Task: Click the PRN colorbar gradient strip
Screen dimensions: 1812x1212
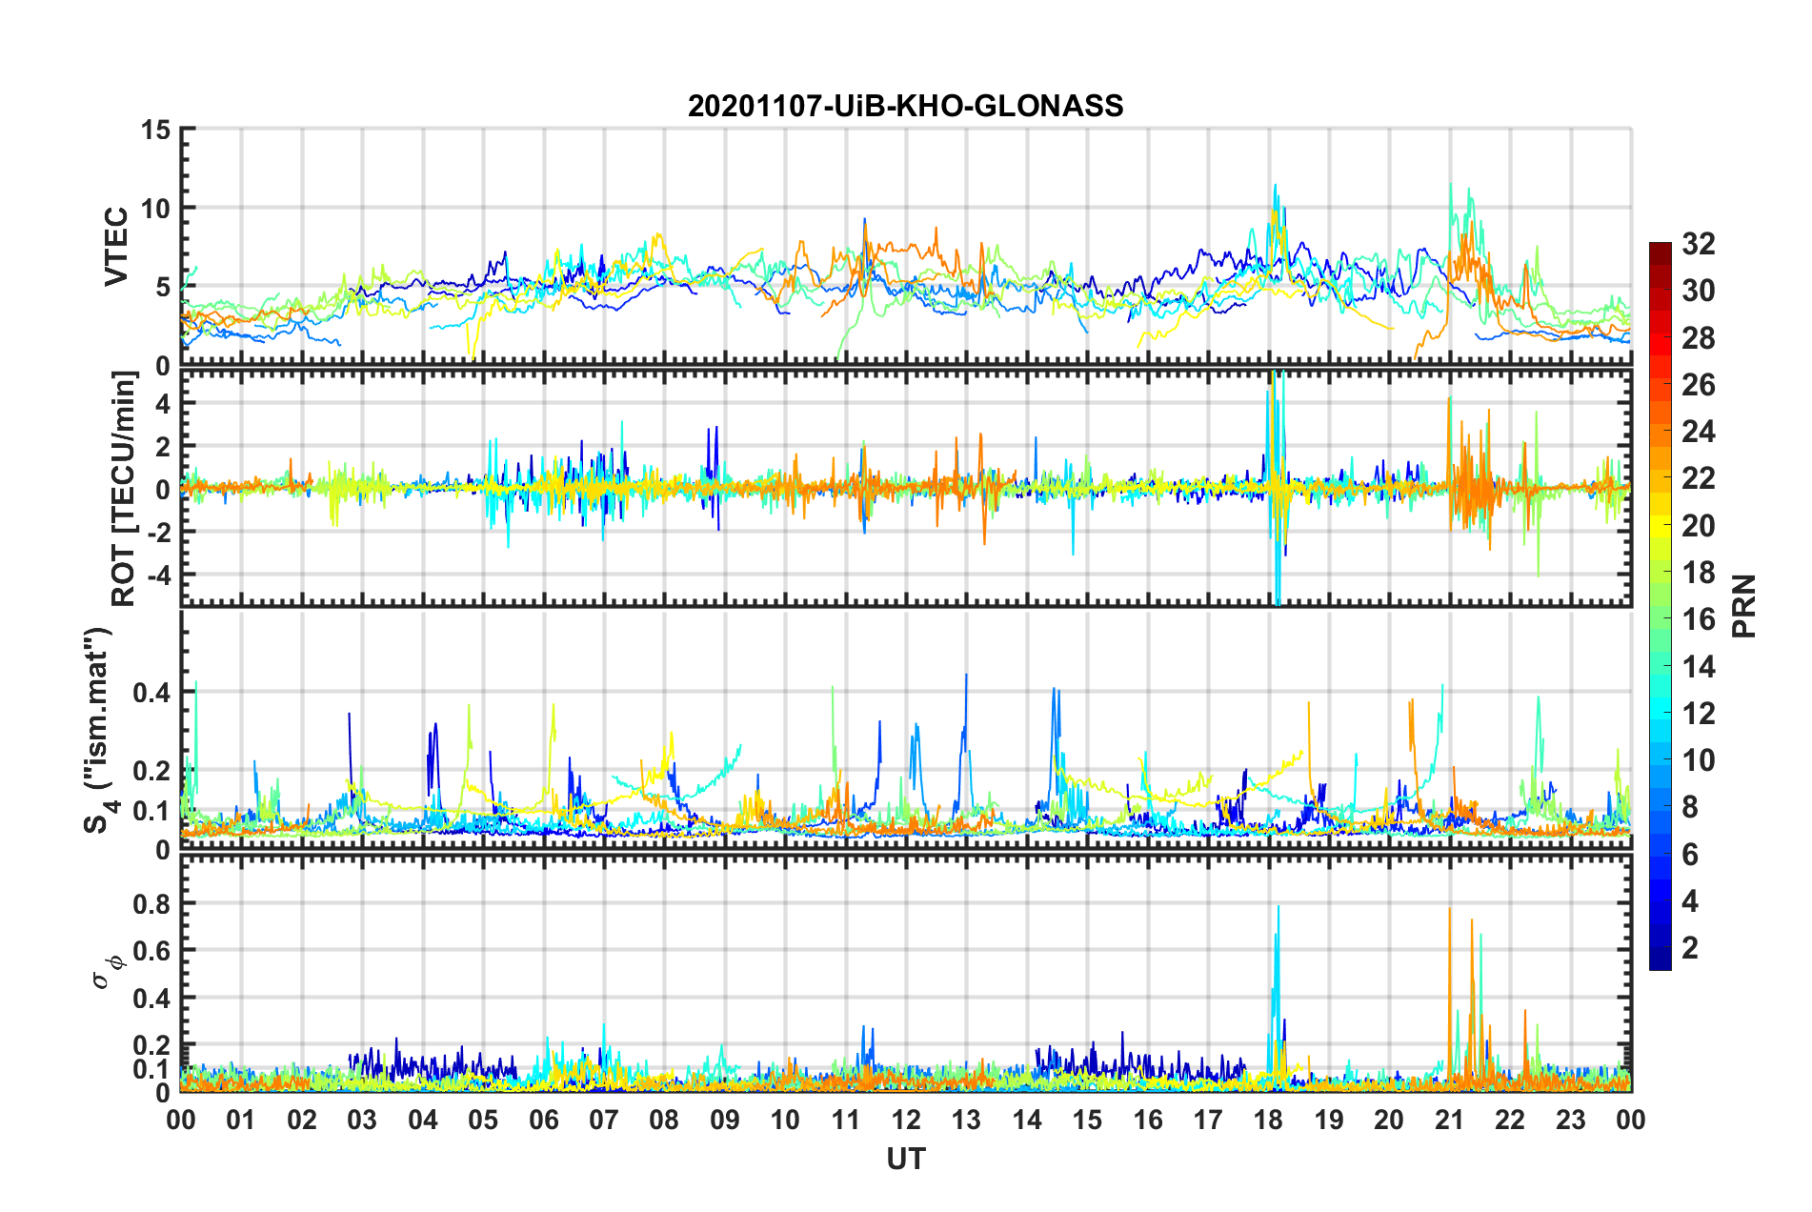Action: (x=1661, y=606)
